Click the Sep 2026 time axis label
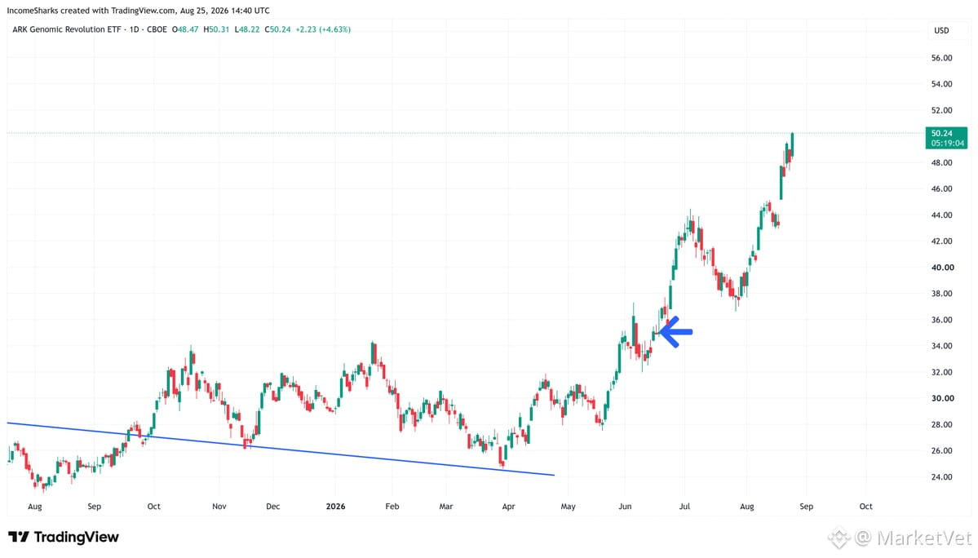978x558 pixels. 807,507
